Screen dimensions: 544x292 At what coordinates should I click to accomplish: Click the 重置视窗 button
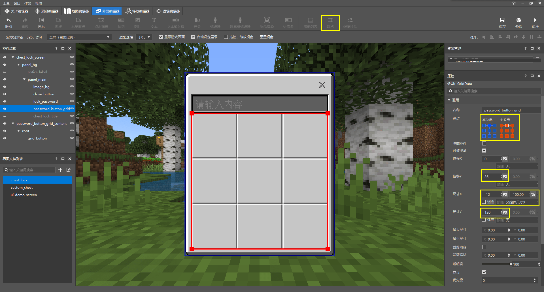(267, 37)
